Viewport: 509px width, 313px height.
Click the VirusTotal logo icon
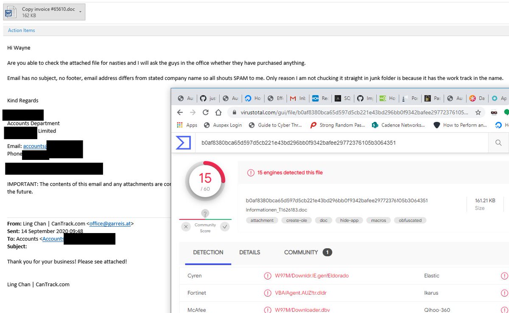click(183, 143)
